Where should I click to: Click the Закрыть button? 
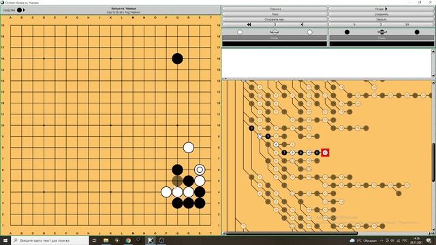tap(381, 20)
